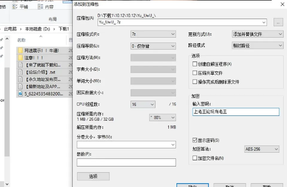Select the 平铺 layout icon in Explorer
Viewport: 287px width, 187px height.
point(15,7)
